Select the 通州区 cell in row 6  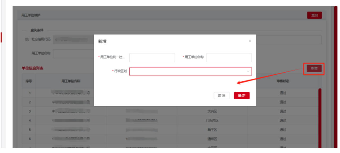click(212, 139)
